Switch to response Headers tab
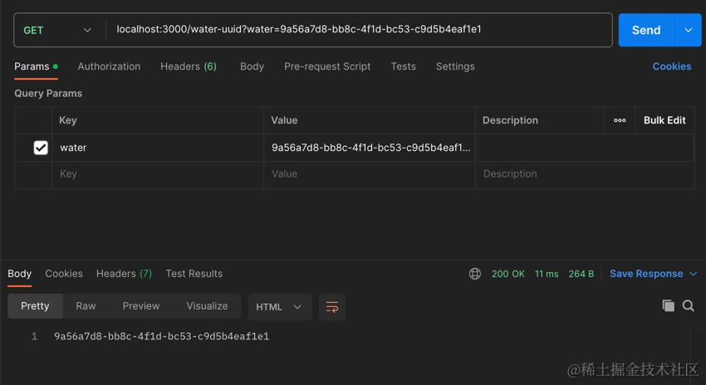The width and height of the screenshot is (706, 385). coord(124,274)
